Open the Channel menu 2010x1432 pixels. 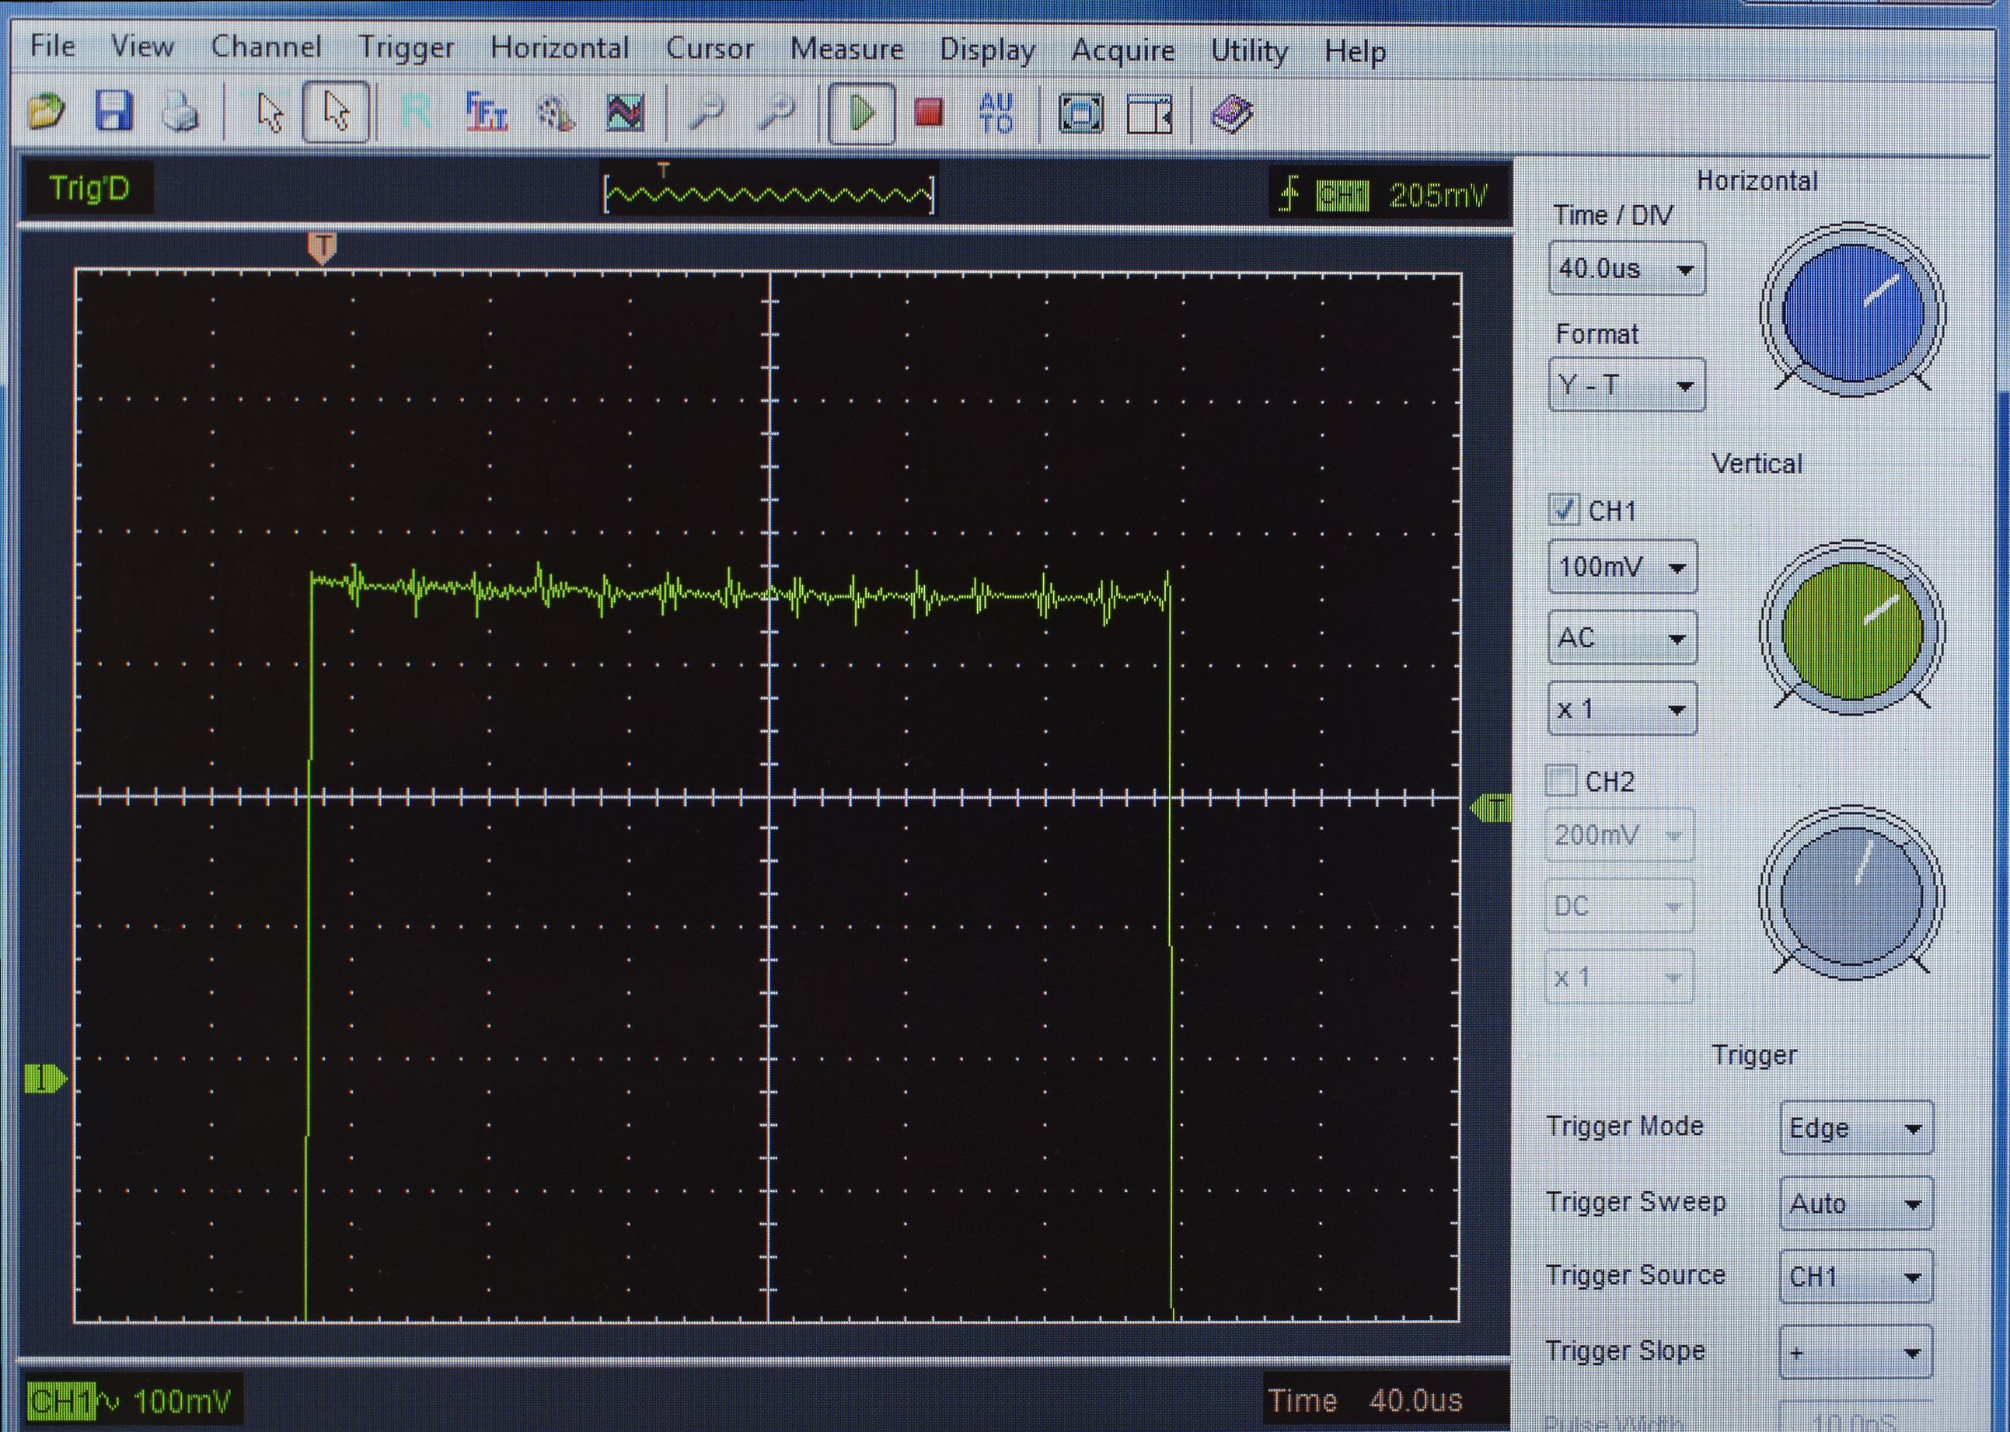pyautogui.click(x=267, y=47)
